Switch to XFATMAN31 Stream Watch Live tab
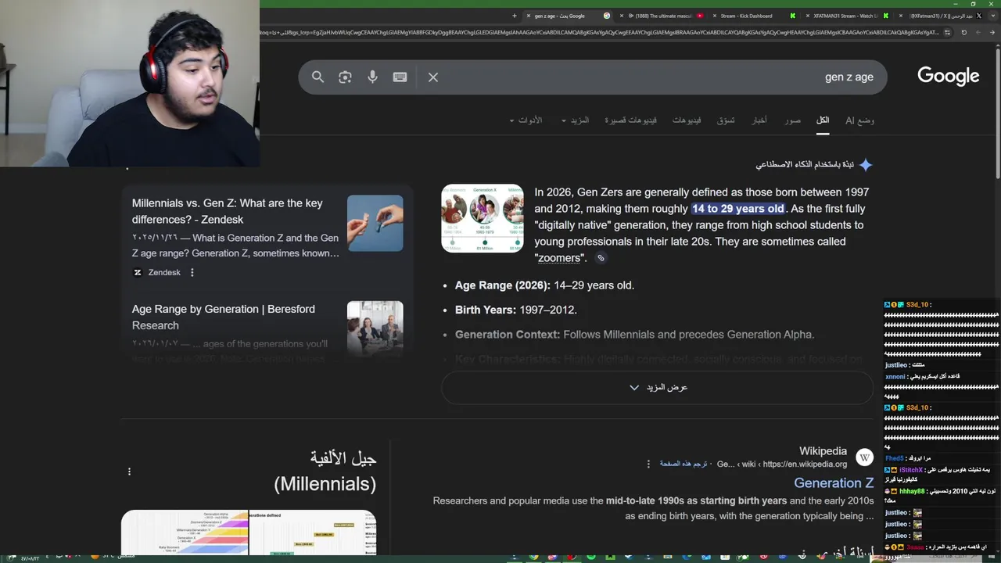The width and height of the screenshot is (1001, 563). click(849, 16)
